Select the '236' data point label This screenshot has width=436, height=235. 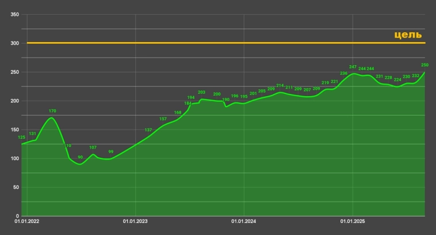pos(344,73)
